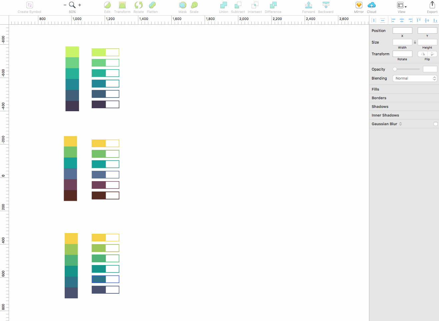Focus the Width size field
The image size is (439, 321).
pos(402,42)
